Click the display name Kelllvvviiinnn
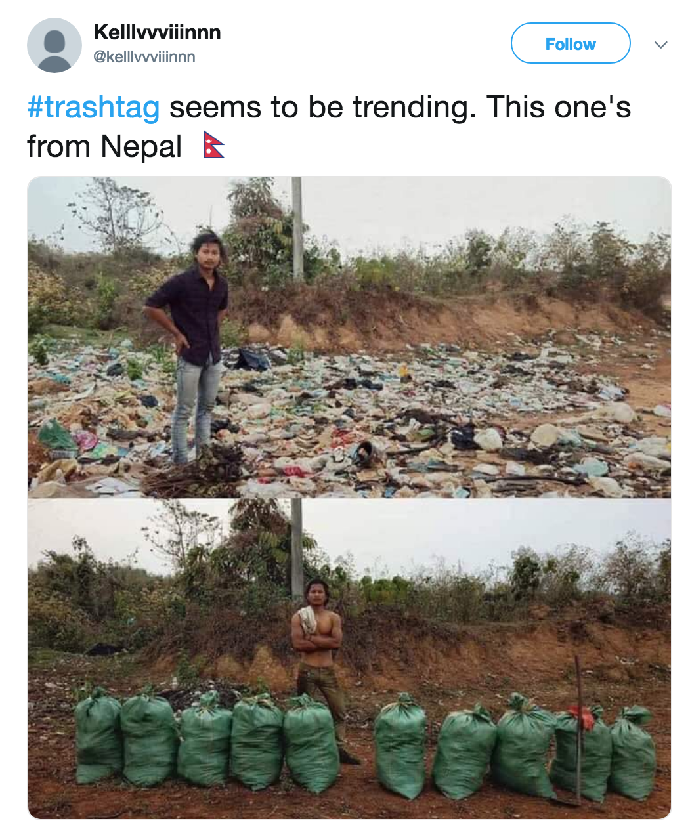This screenshot has height=827, width=690. (158, 32)
